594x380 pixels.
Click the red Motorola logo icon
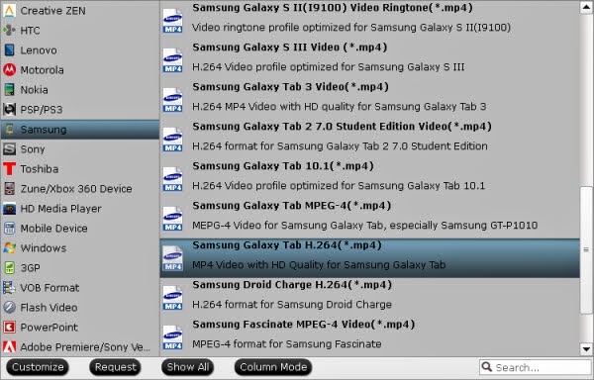(x=9, y=69)
